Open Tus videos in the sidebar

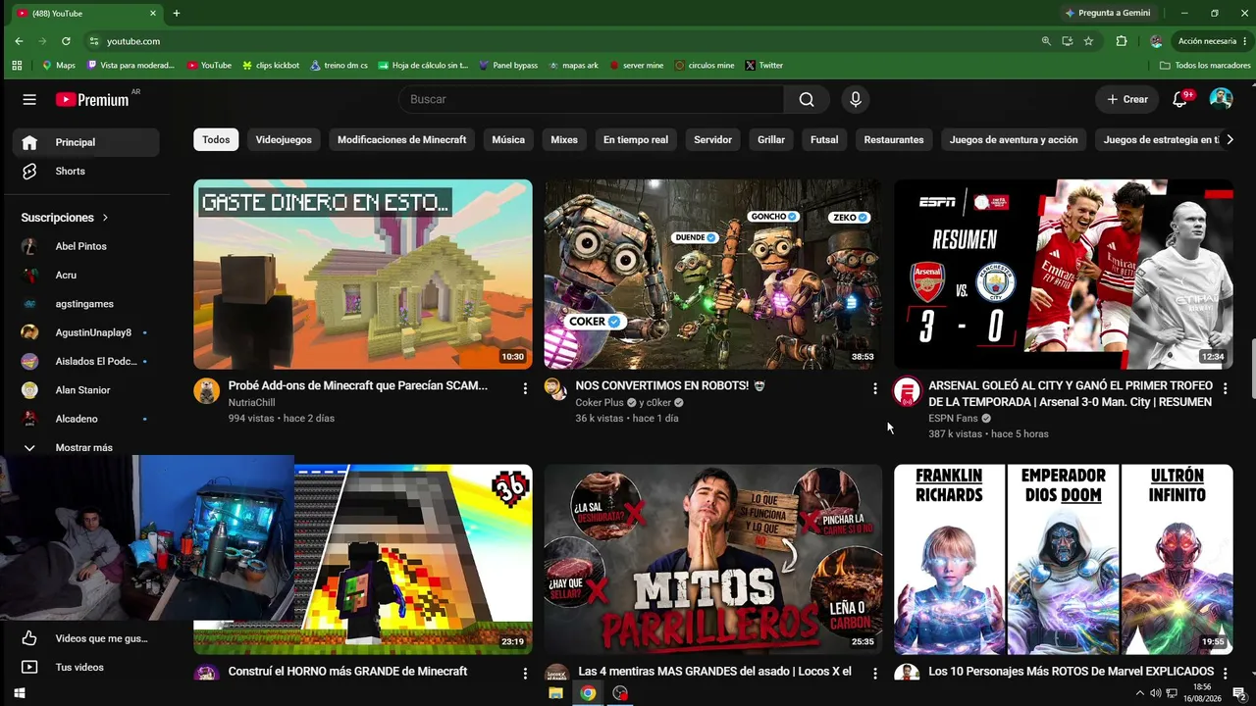[x=86, y=667]
